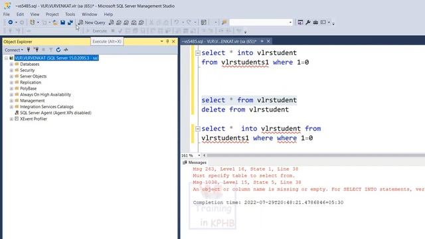The image size is (425, 239).
Task: Open the View menu
Action: (x=35, y=15)
